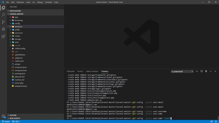Expand the public folder
This screenshot has height=123, width=219.
[36, 30]
